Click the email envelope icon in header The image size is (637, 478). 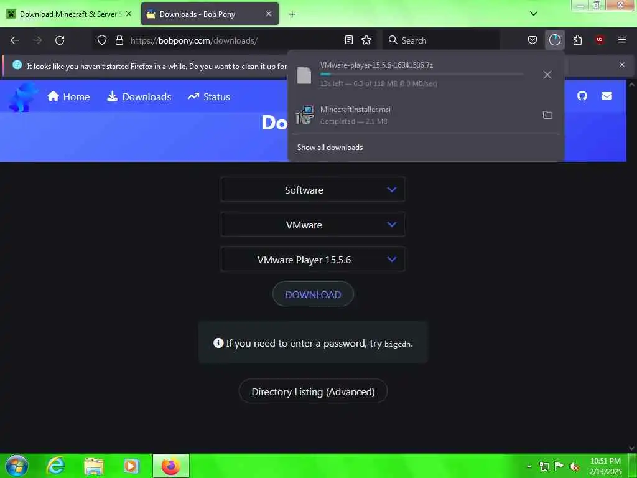click(x=607, y=96)
